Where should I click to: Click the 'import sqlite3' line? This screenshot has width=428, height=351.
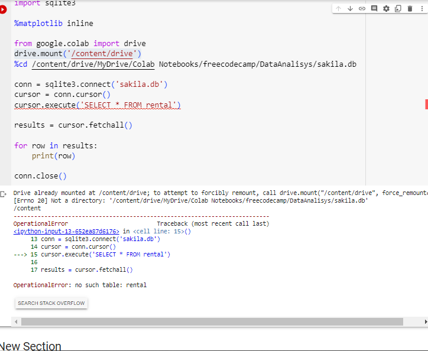click(x=45, y=4)
